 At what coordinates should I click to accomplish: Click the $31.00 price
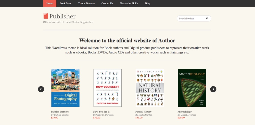click(139, 118)
